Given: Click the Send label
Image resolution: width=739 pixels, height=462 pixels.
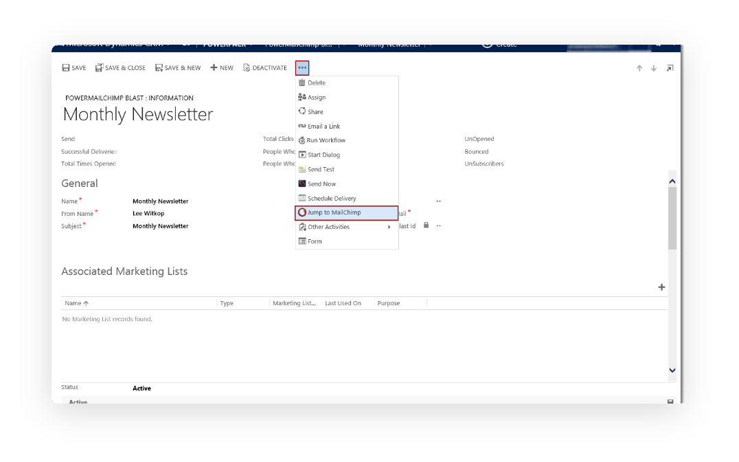Looking at the screenshot, I should (x=68, y=139).
